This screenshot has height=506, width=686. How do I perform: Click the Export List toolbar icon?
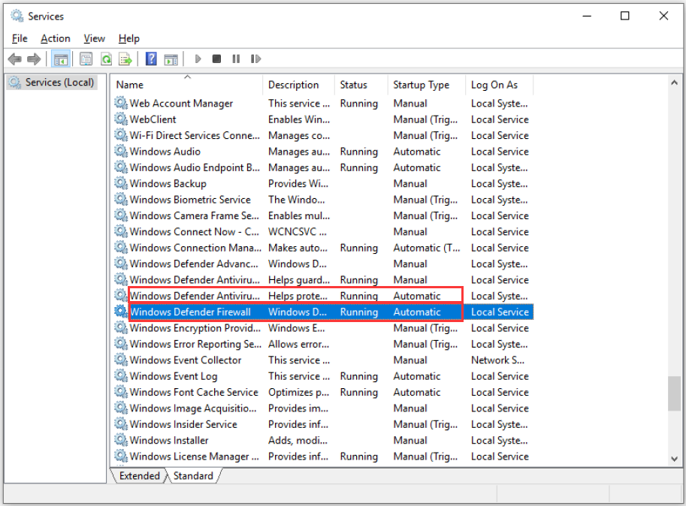coord(125,59)
